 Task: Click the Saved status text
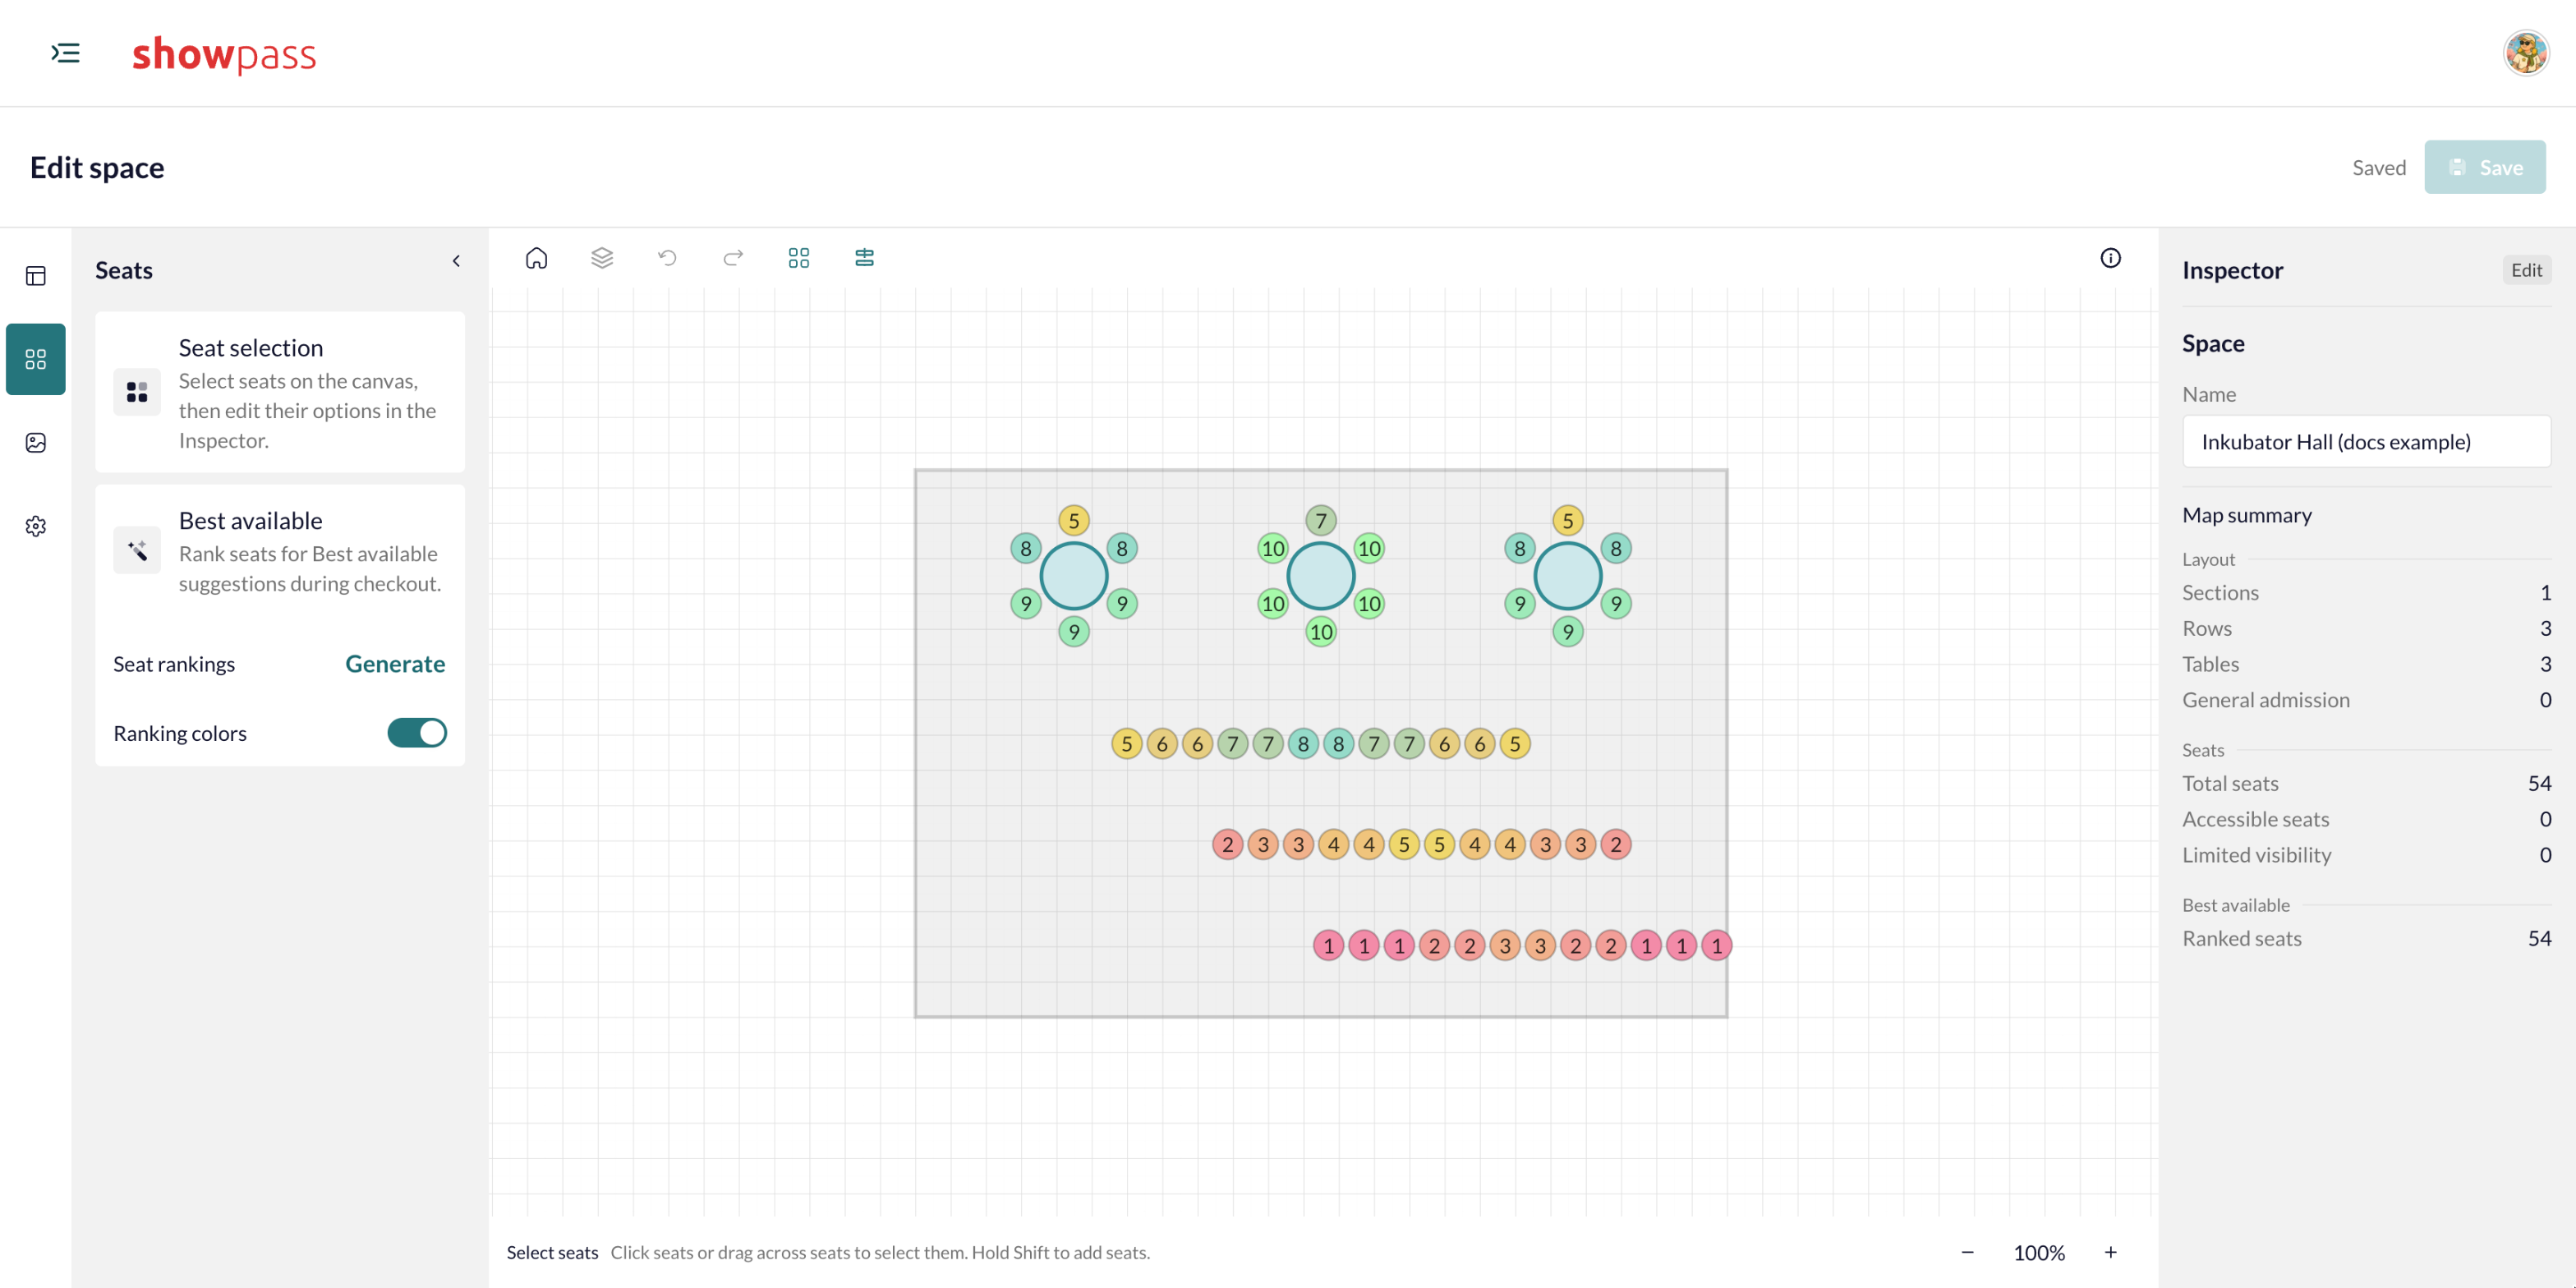coord(2378,168)
